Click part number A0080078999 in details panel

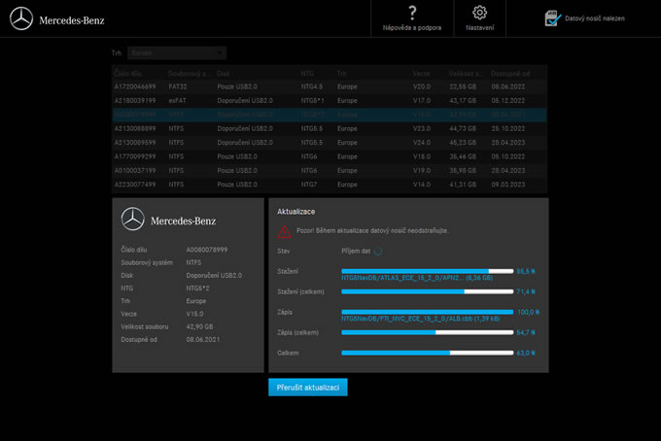207,250
